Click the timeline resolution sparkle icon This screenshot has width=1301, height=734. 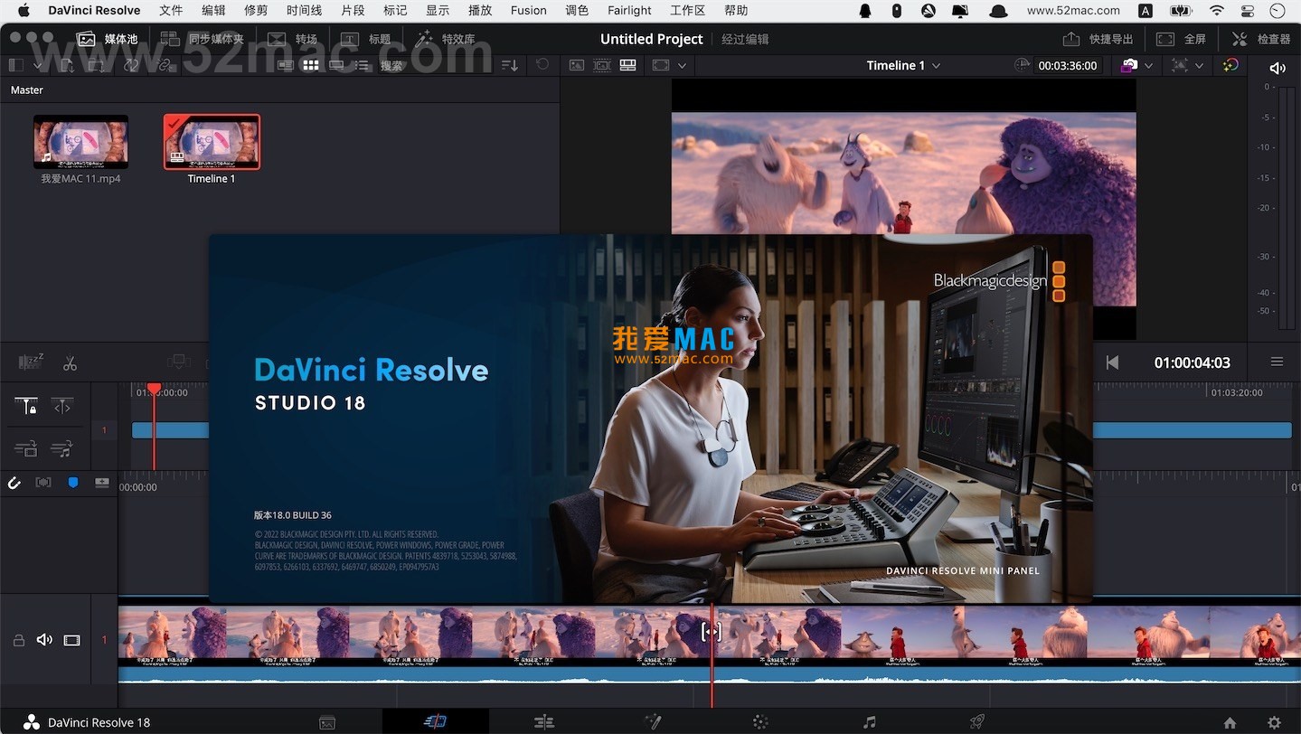tap(1180, 65)
